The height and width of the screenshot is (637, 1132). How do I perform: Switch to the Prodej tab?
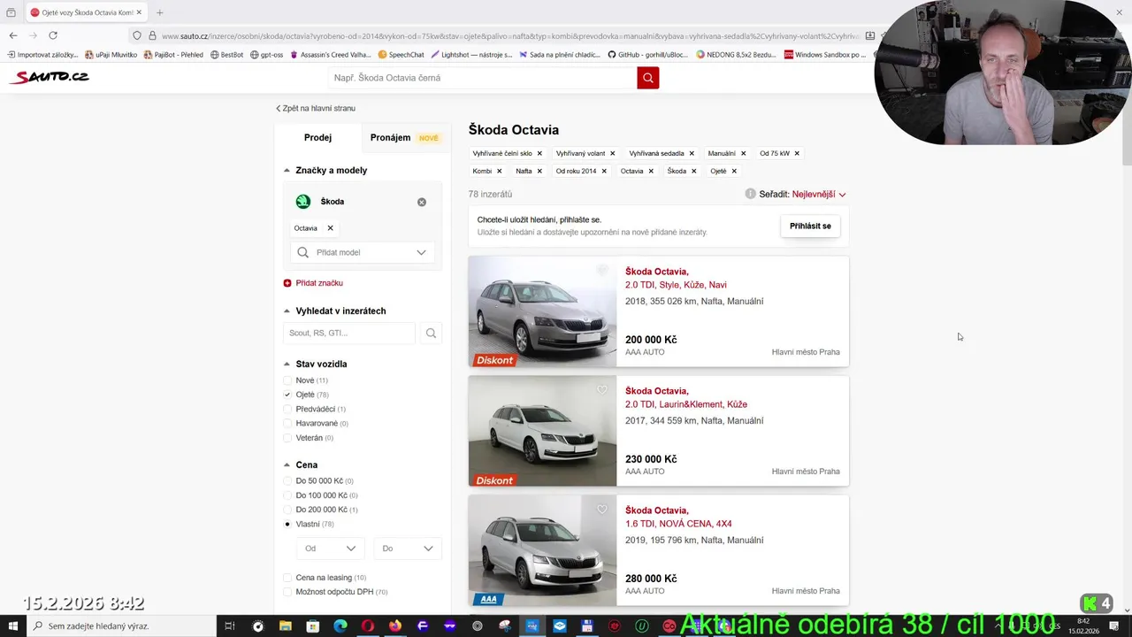point(317,138)
